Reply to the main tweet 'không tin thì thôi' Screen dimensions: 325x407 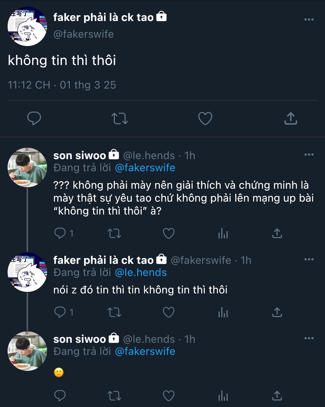point(34,118)
